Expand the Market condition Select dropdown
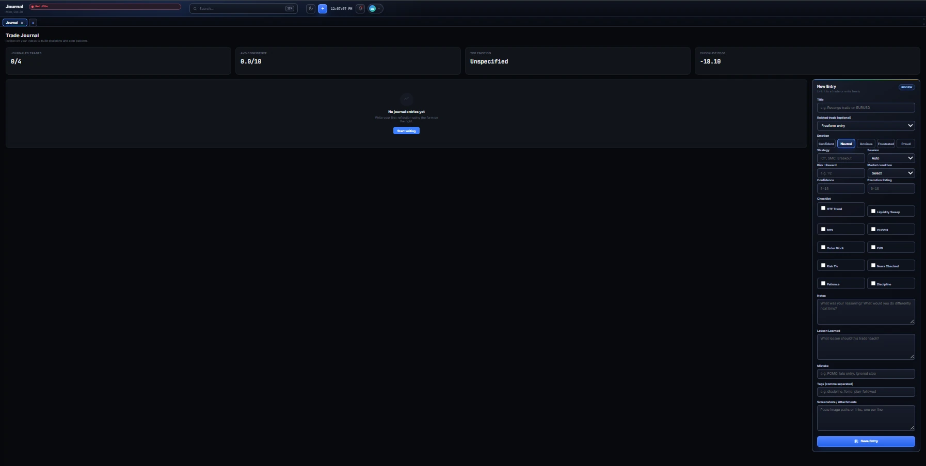 [891, 173]
